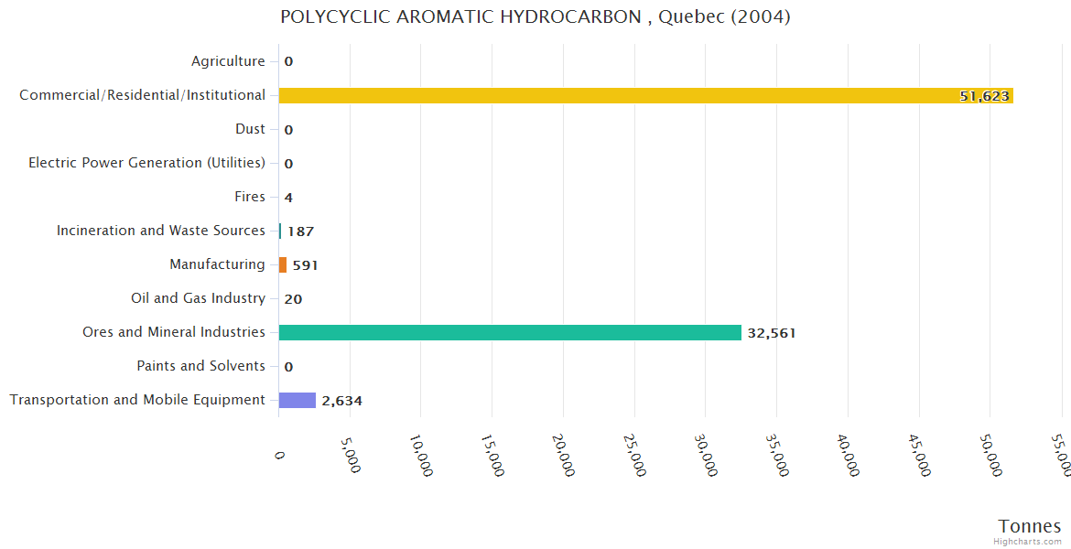1071x549 pixels.
Task: Click the purple Transportation and Mobile Equipment bar
Action: pyautogui.click(x=297, y=400)
